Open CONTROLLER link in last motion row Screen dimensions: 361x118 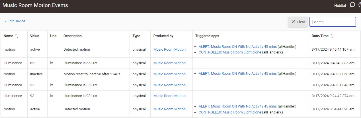pos(230,112)
